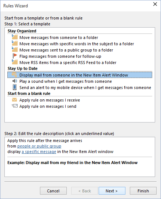Select 'Move messages with specific words in the subject'

pos(77,44)
